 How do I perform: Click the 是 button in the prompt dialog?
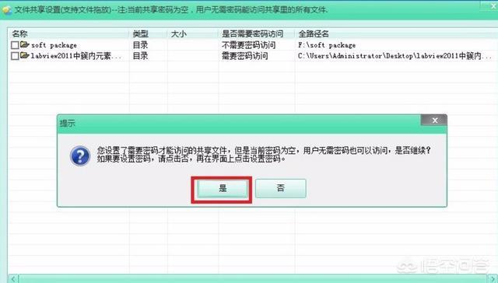pos(223,188)
